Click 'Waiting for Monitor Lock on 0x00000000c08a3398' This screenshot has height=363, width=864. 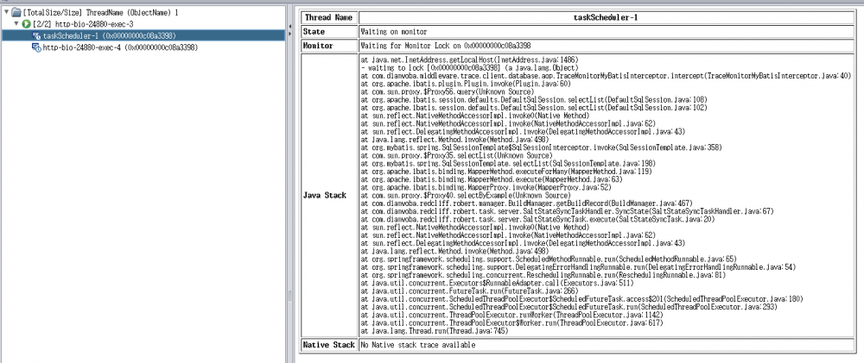(447, 47)
